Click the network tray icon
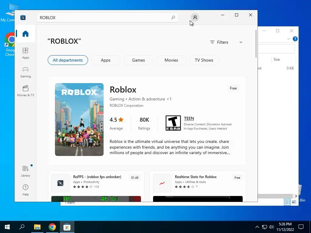 point(265,227)
